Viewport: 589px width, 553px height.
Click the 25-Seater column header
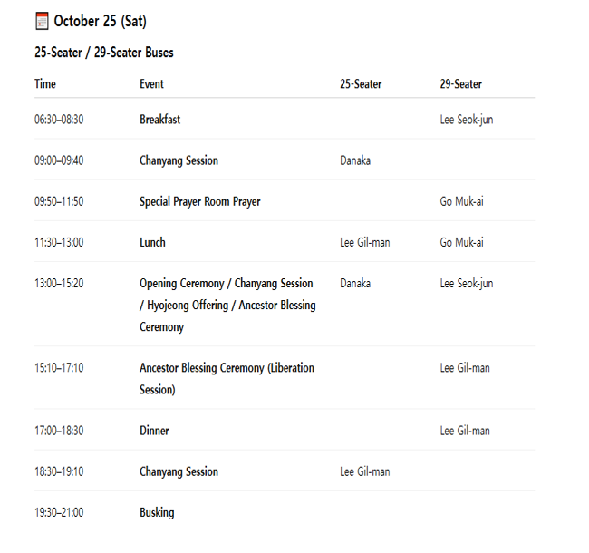click(x=361, y=84)
